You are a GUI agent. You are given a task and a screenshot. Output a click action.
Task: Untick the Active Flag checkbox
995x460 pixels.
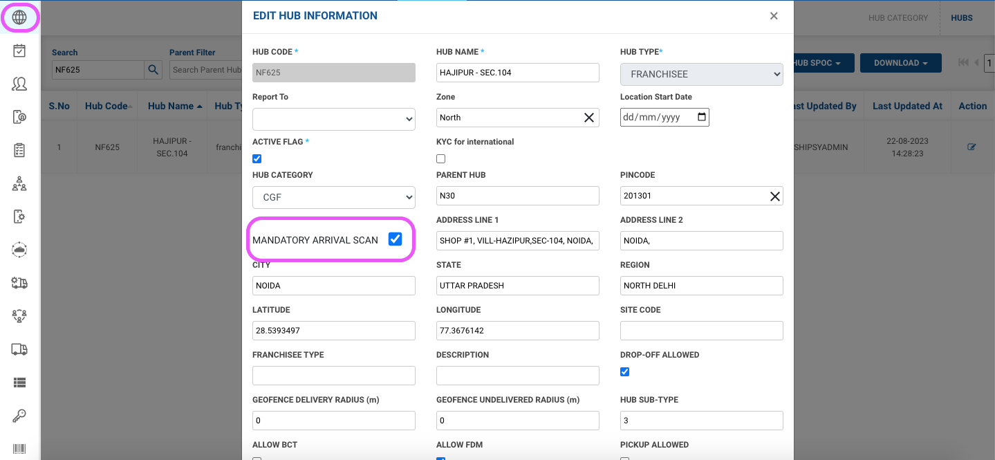[257, 158]
